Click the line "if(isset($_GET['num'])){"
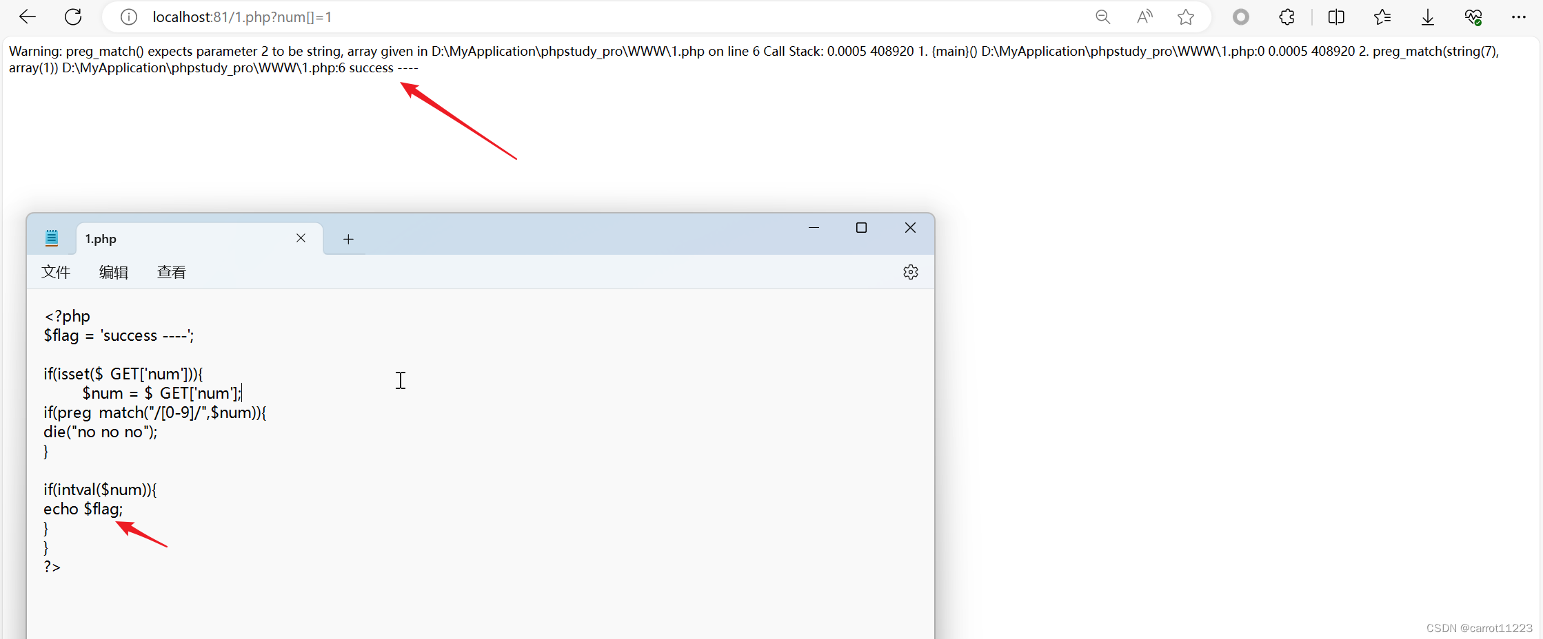Screen dimensions: 1543x639 click(x=123, y=374)
